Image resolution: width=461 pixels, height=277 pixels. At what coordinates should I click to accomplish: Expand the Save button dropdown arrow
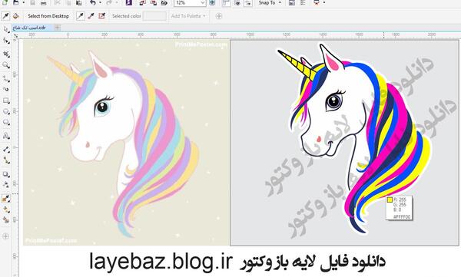coord(24,2)
